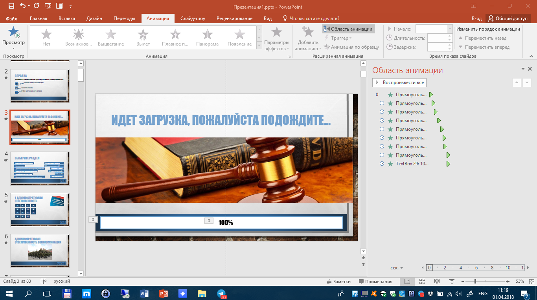Switch to the Главная tab
Screen dimensions: 537x300
(x=39, y=18)
